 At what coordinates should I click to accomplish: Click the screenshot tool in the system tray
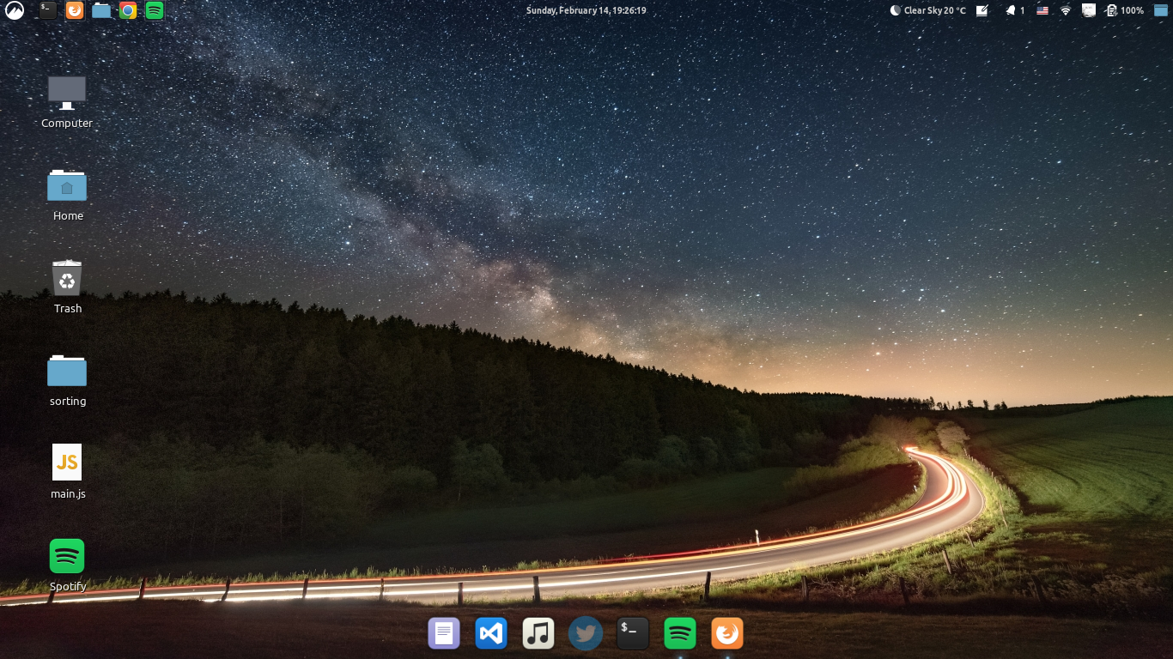point(982,10)
